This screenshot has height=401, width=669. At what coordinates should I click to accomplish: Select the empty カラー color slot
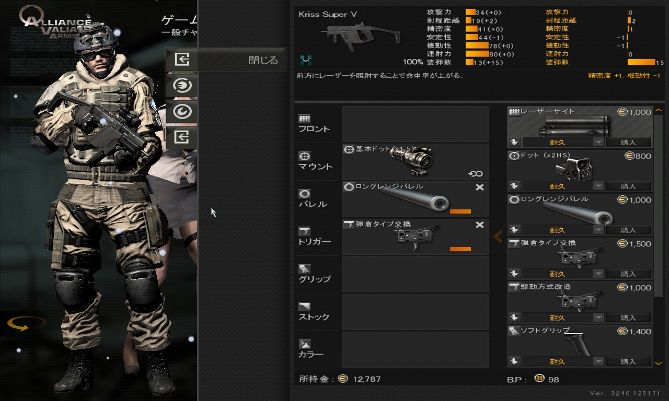point(415,349)
